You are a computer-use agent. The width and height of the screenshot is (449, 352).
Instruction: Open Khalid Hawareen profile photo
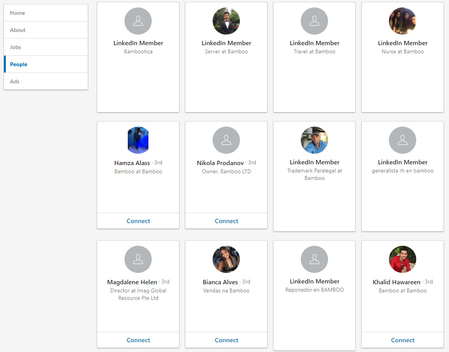coord(403,259)
